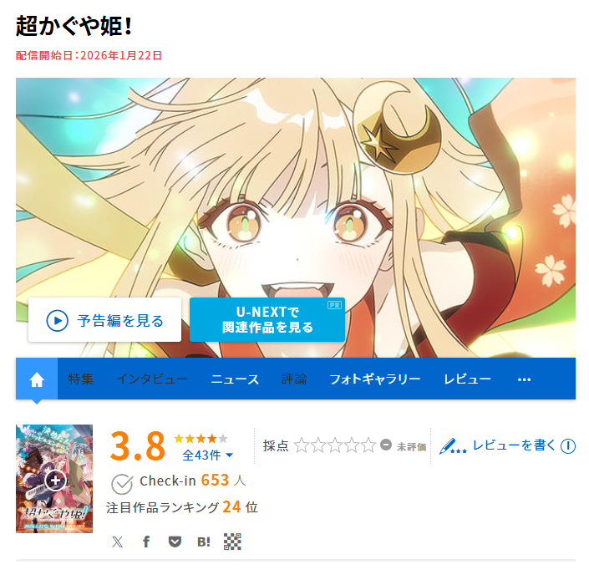Set rating to first star in 採点
The width and height of the screenshot is (589, 585).
click(302, 445)
